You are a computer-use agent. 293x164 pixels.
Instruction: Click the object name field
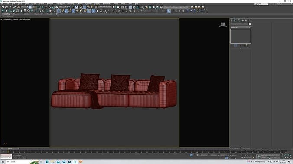tap(239, 24)
